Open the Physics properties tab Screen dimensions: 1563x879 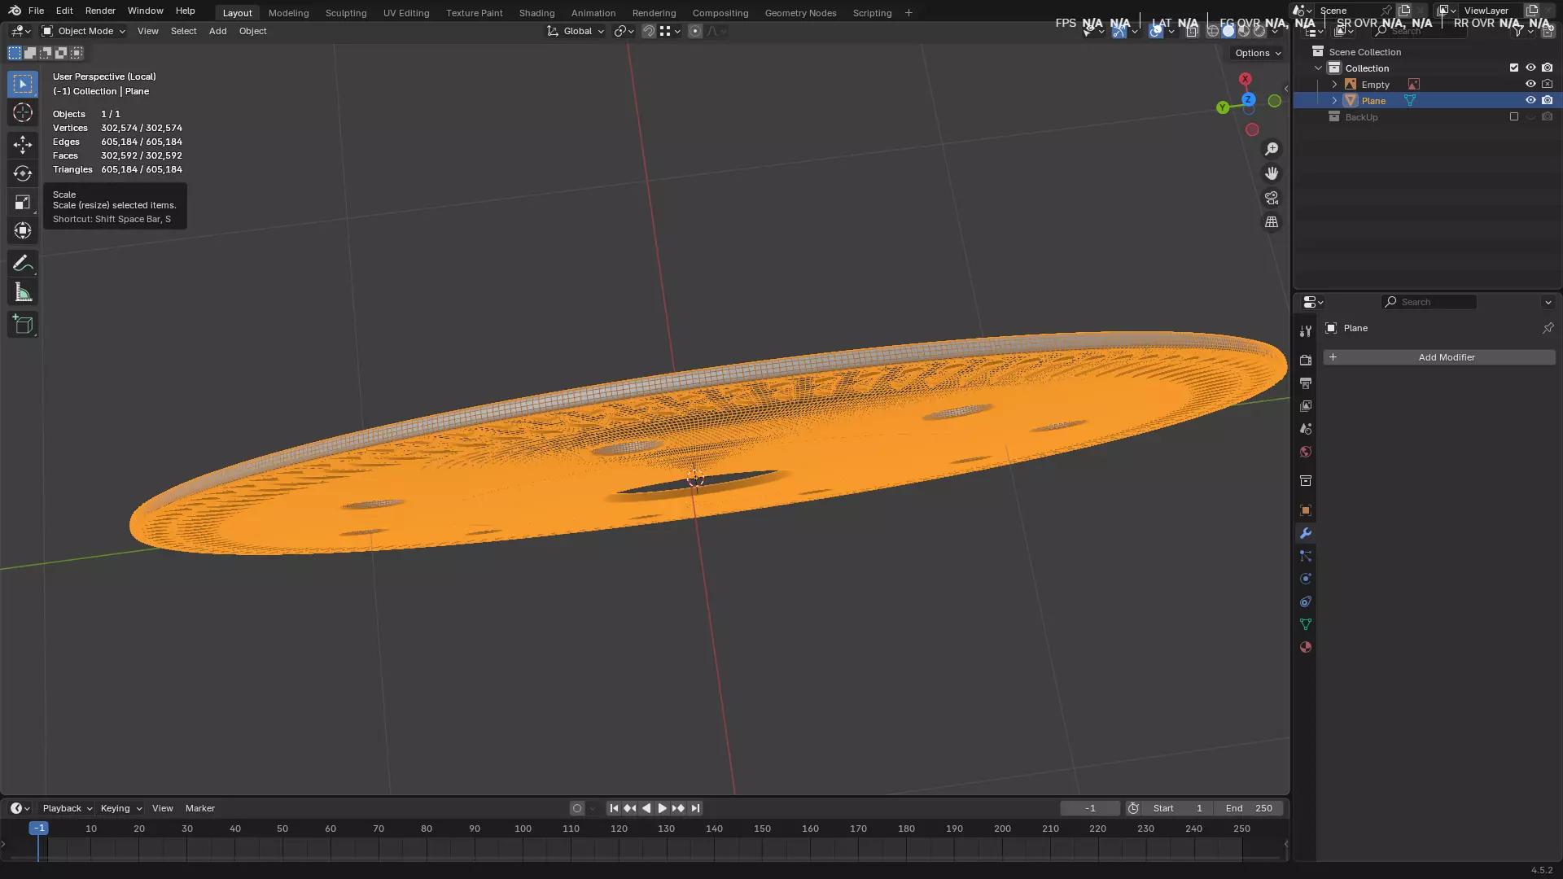coord(1306,579)
